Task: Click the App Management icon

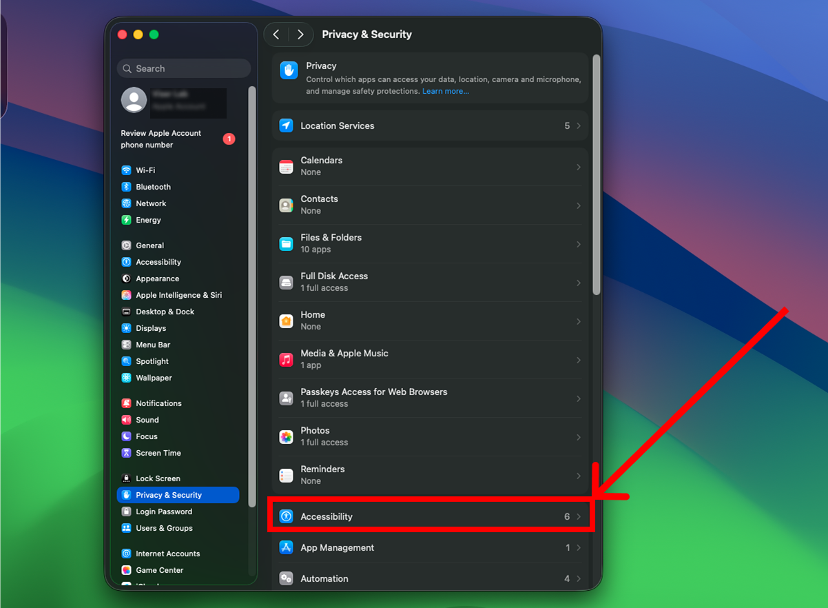Action: pos(287,547)
